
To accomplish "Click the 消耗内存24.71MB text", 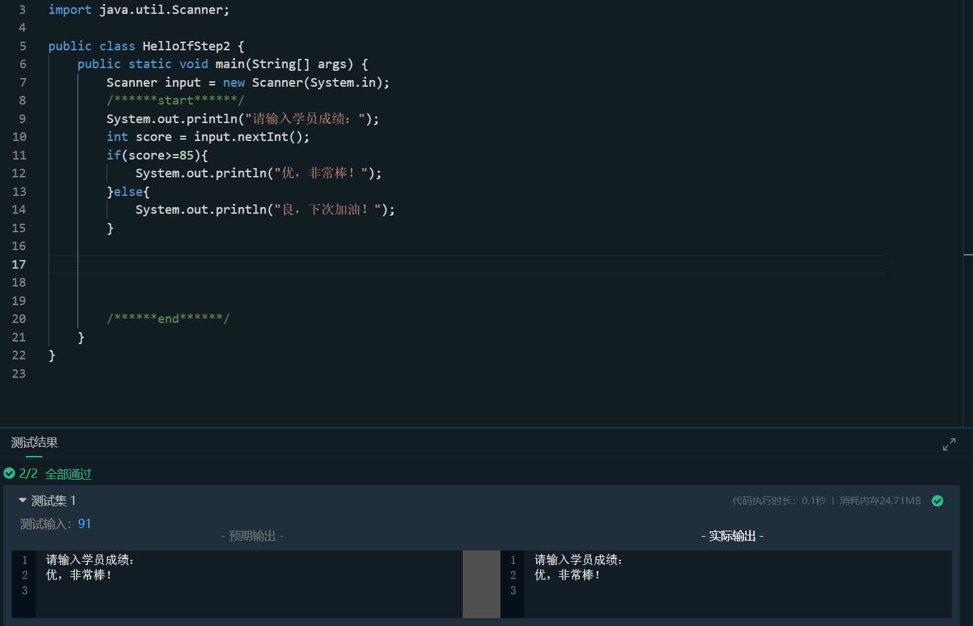I will (x=880, y=501).
